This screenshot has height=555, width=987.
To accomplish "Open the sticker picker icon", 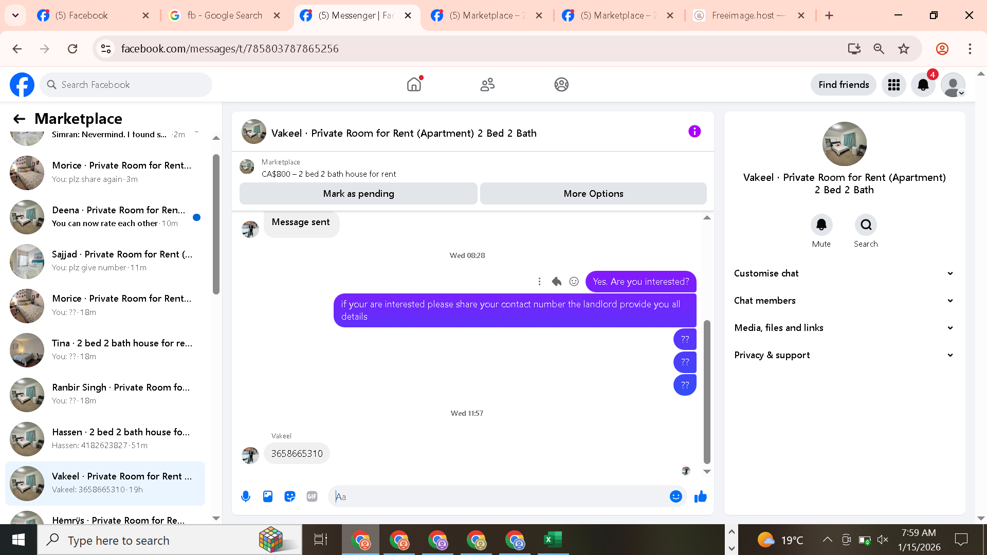I will [x=290, y=496].
